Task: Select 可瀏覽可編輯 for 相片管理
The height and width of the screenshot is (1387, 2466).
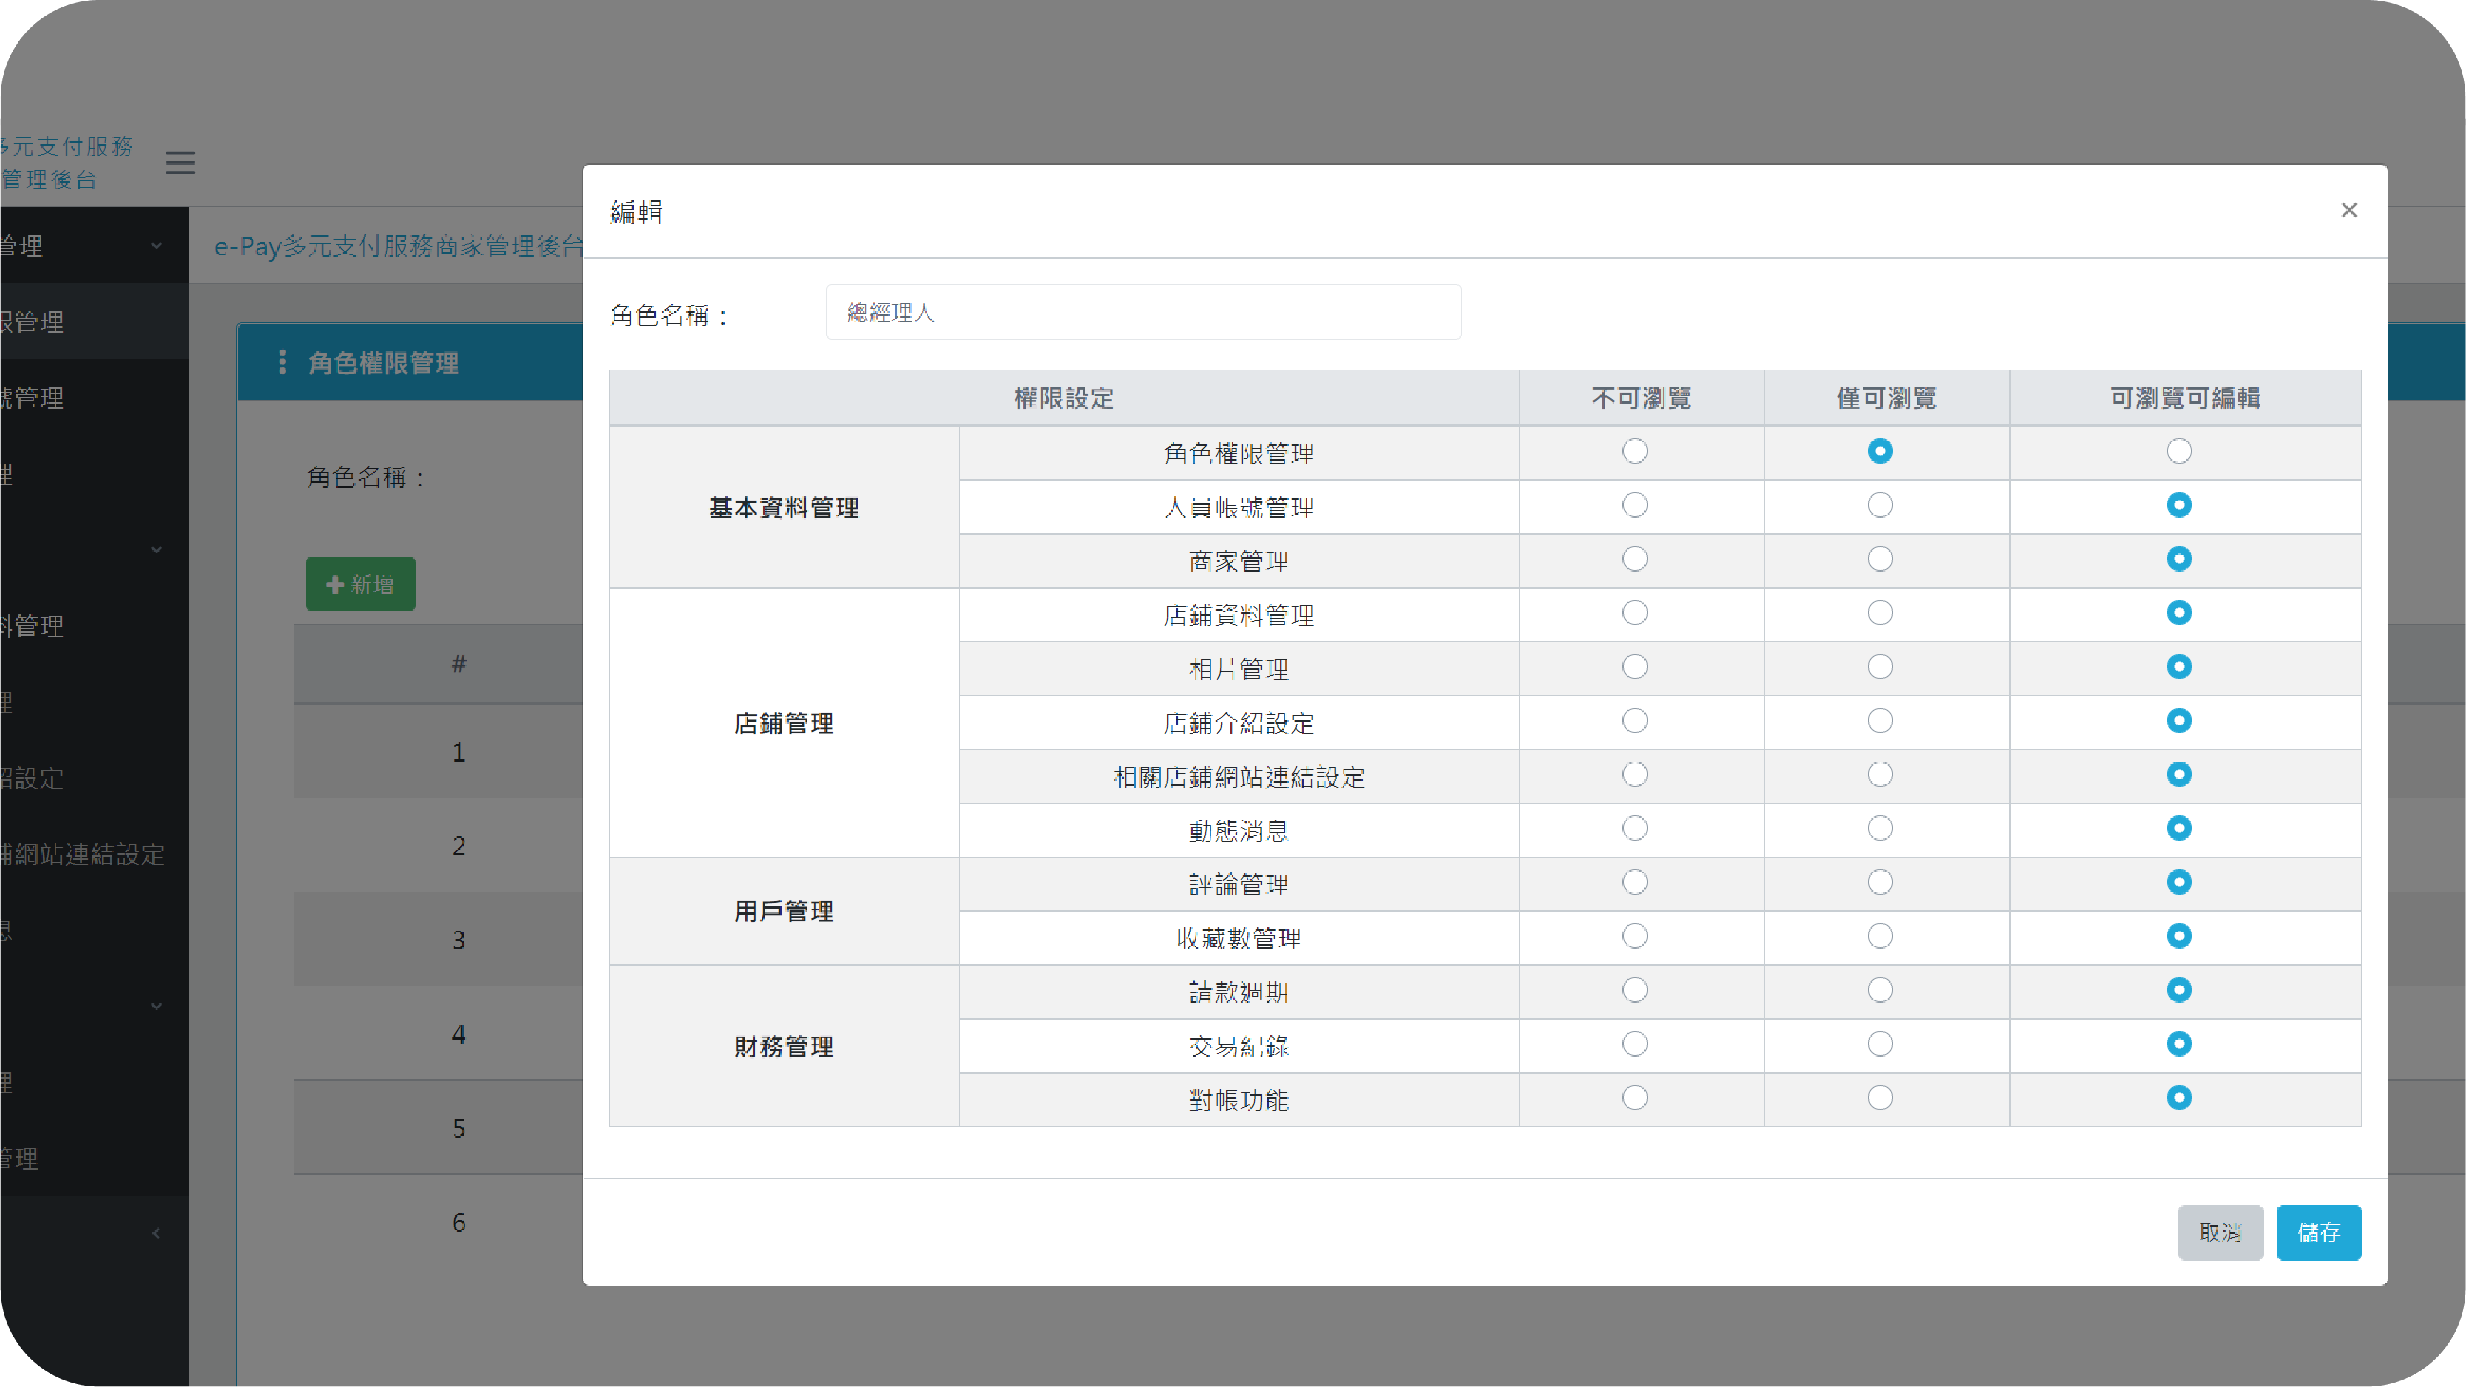Action: 2179,666
